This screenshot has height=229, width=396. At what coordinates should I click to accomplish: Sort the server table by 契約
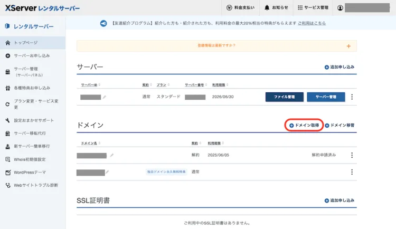tap(147, 85)
